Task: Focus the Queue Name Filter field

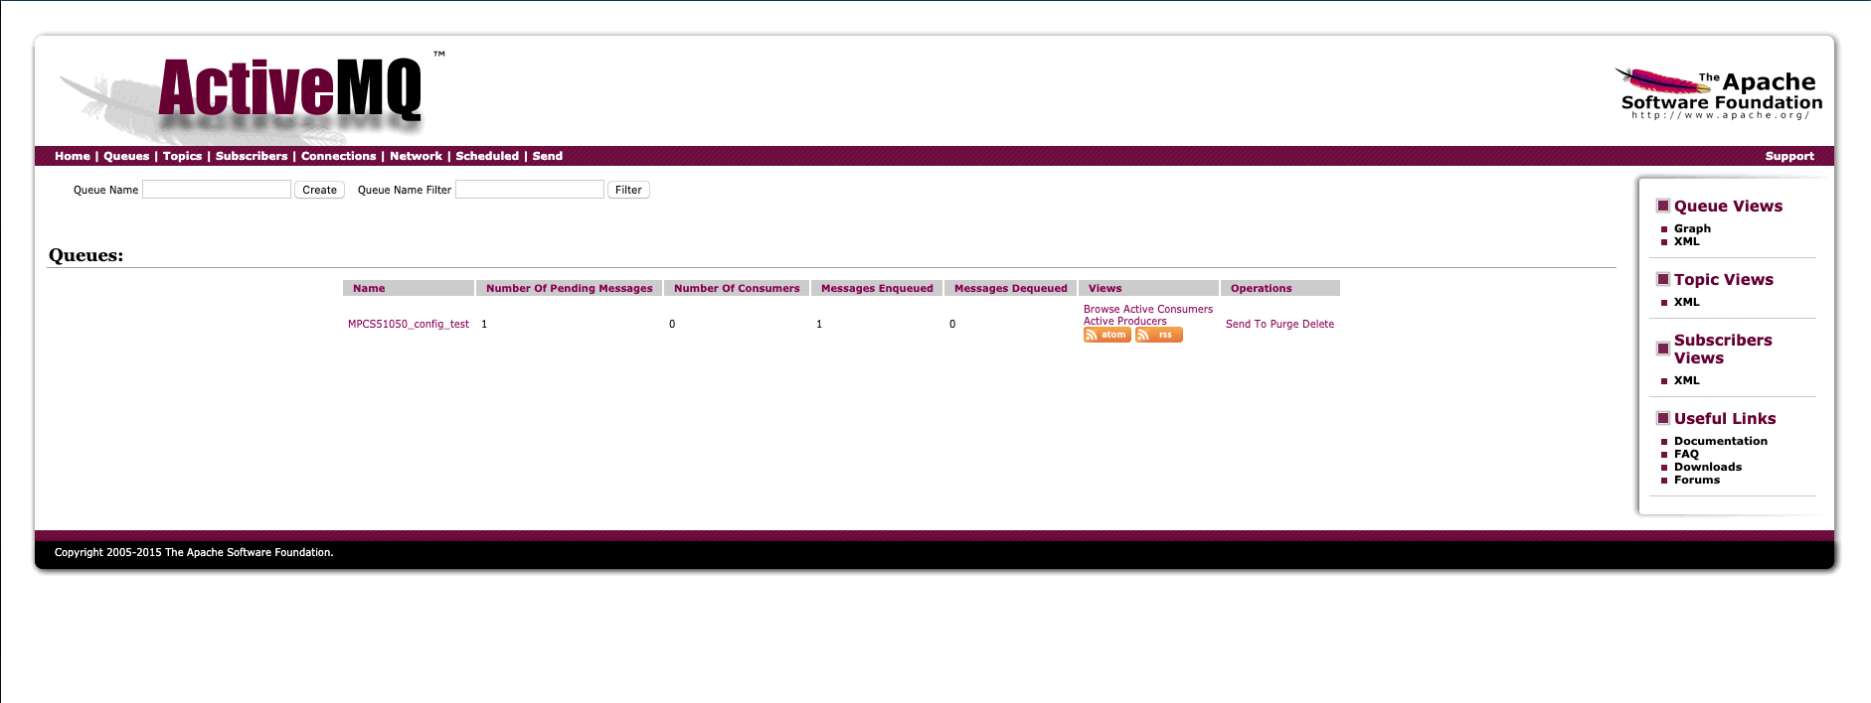Action: [x=529, y=190]
